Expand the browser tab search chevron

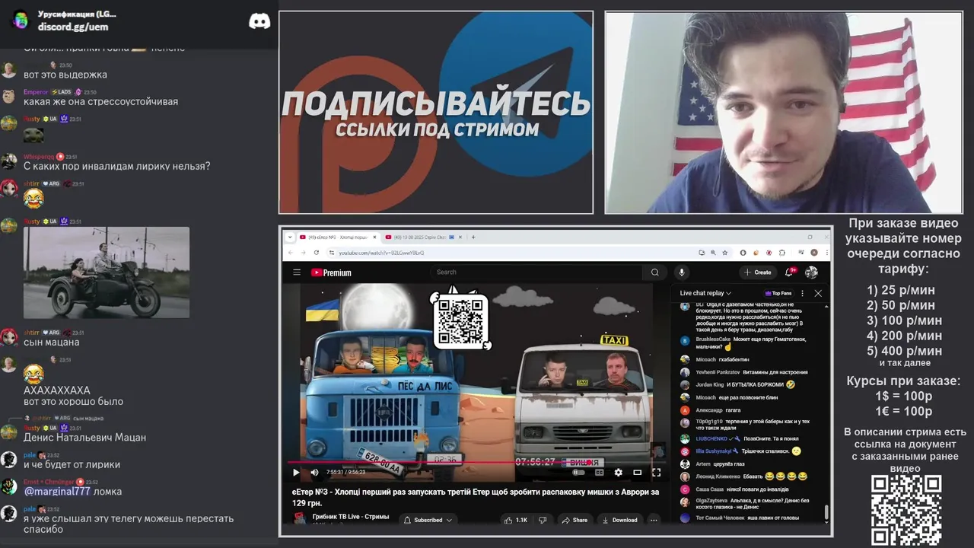coord(289,237)
